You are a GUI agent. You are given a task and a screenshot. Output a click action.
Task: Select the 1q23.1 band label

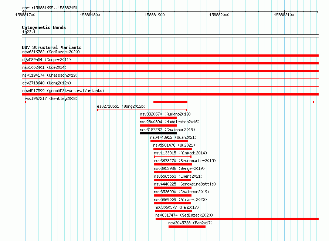point(29,32)
